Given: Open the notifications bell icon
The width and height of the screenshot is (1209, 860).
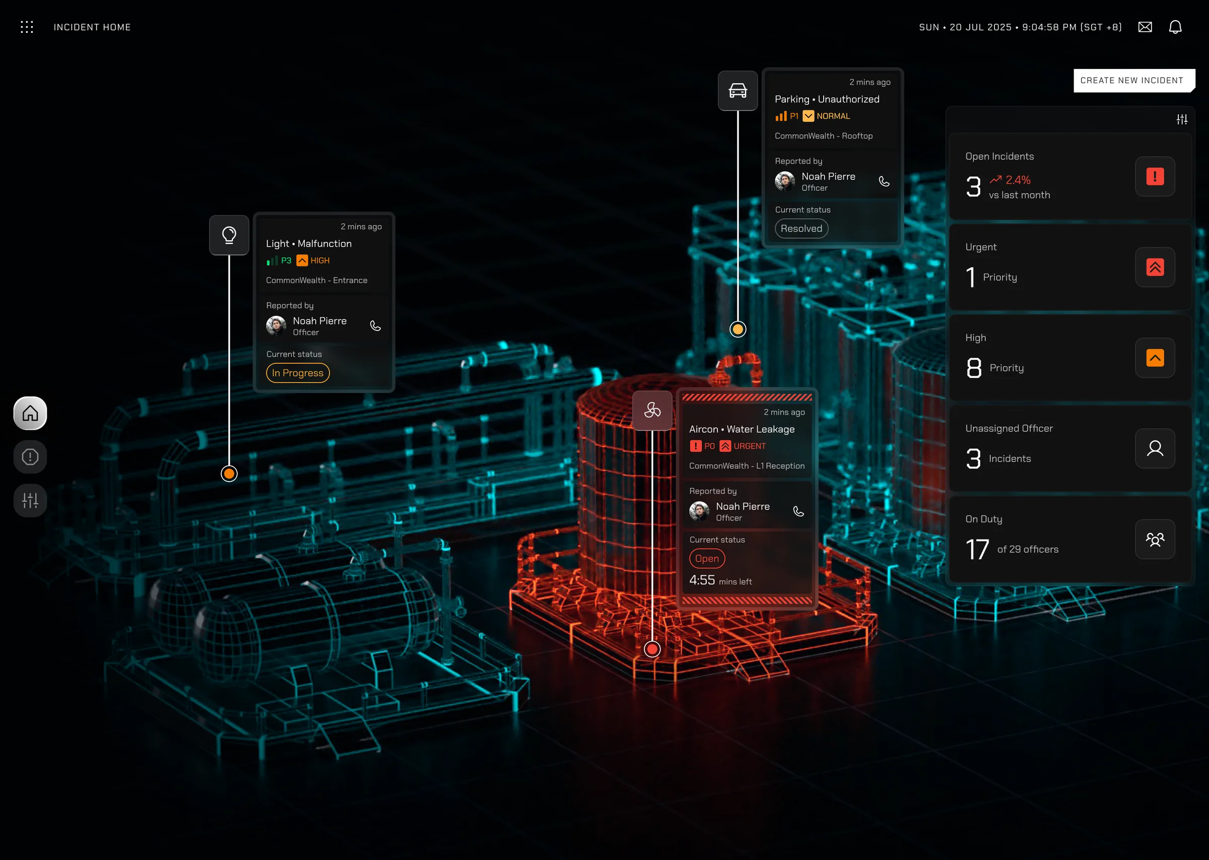Looking at the screenshot, I should pos(1175,27).
